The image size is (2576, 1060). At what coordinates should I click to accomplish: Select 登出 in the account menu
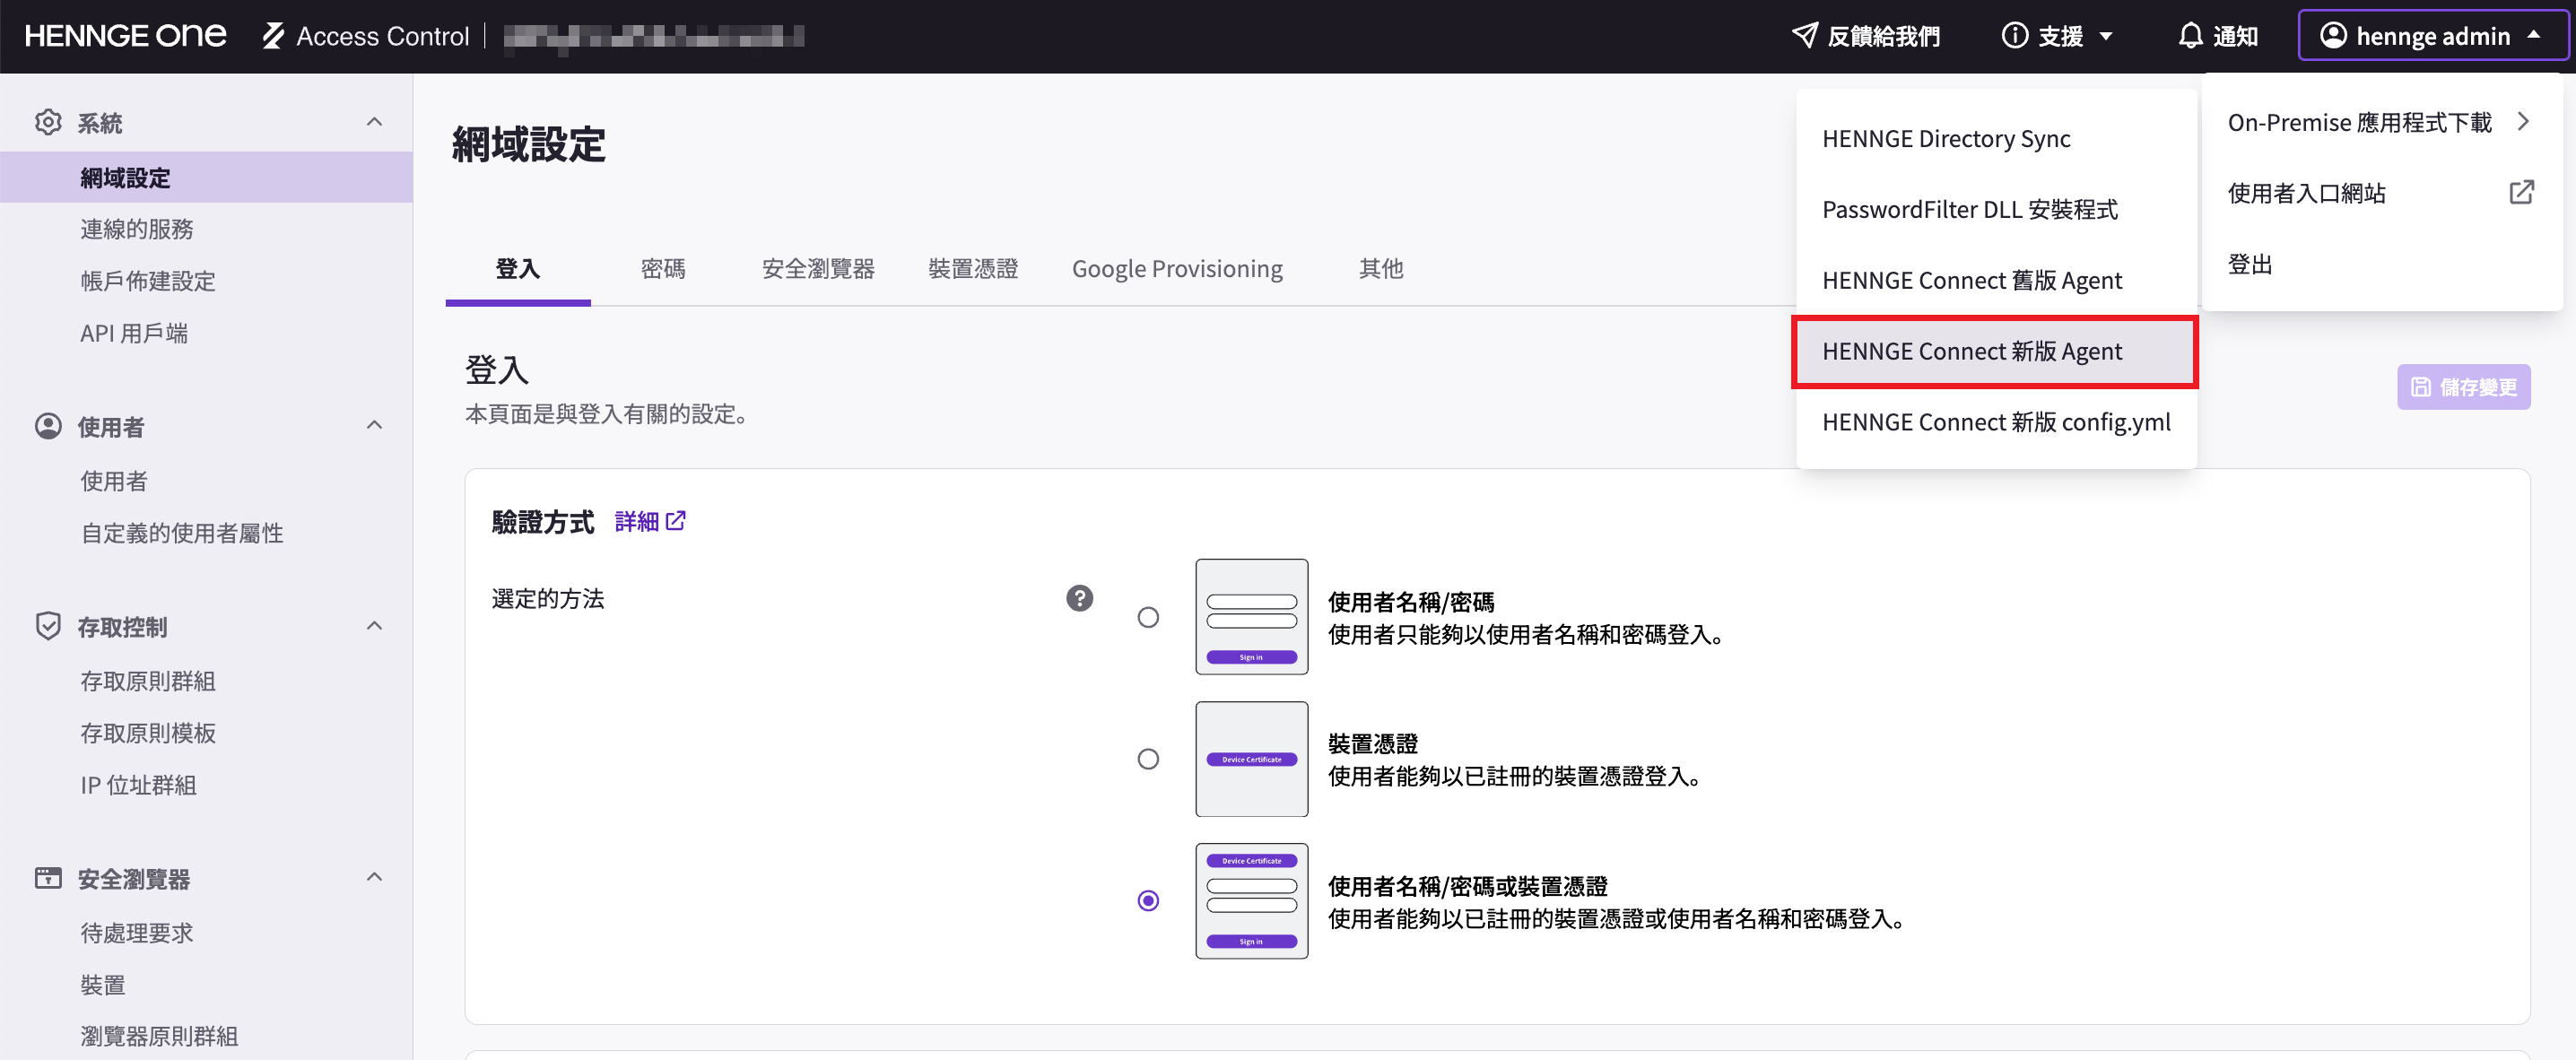pos(2381,264)
